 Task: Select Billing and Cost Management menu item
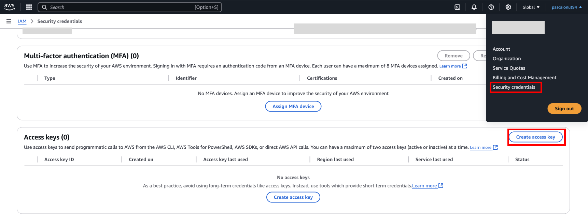[x=524, y=78]
